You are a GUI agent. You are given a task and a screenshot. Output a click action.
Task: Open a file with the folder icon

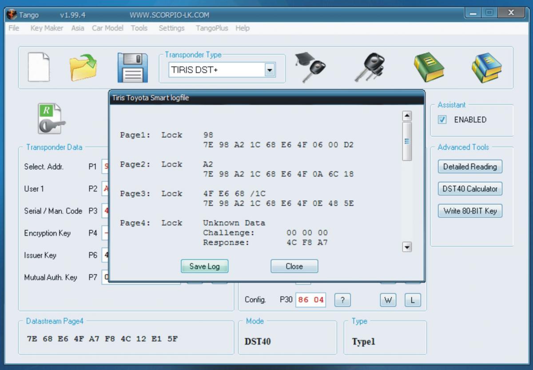pos(84,68)
